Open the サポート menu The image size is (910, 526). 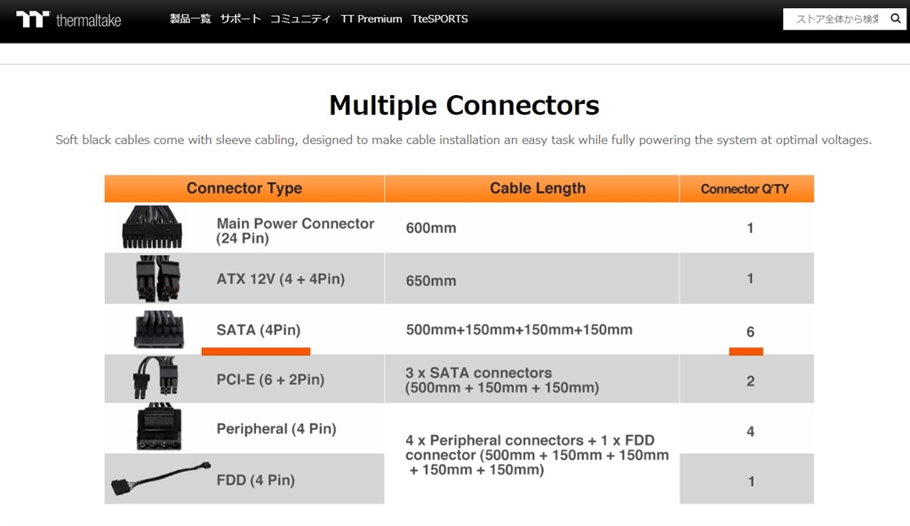[x=241, y=19]
